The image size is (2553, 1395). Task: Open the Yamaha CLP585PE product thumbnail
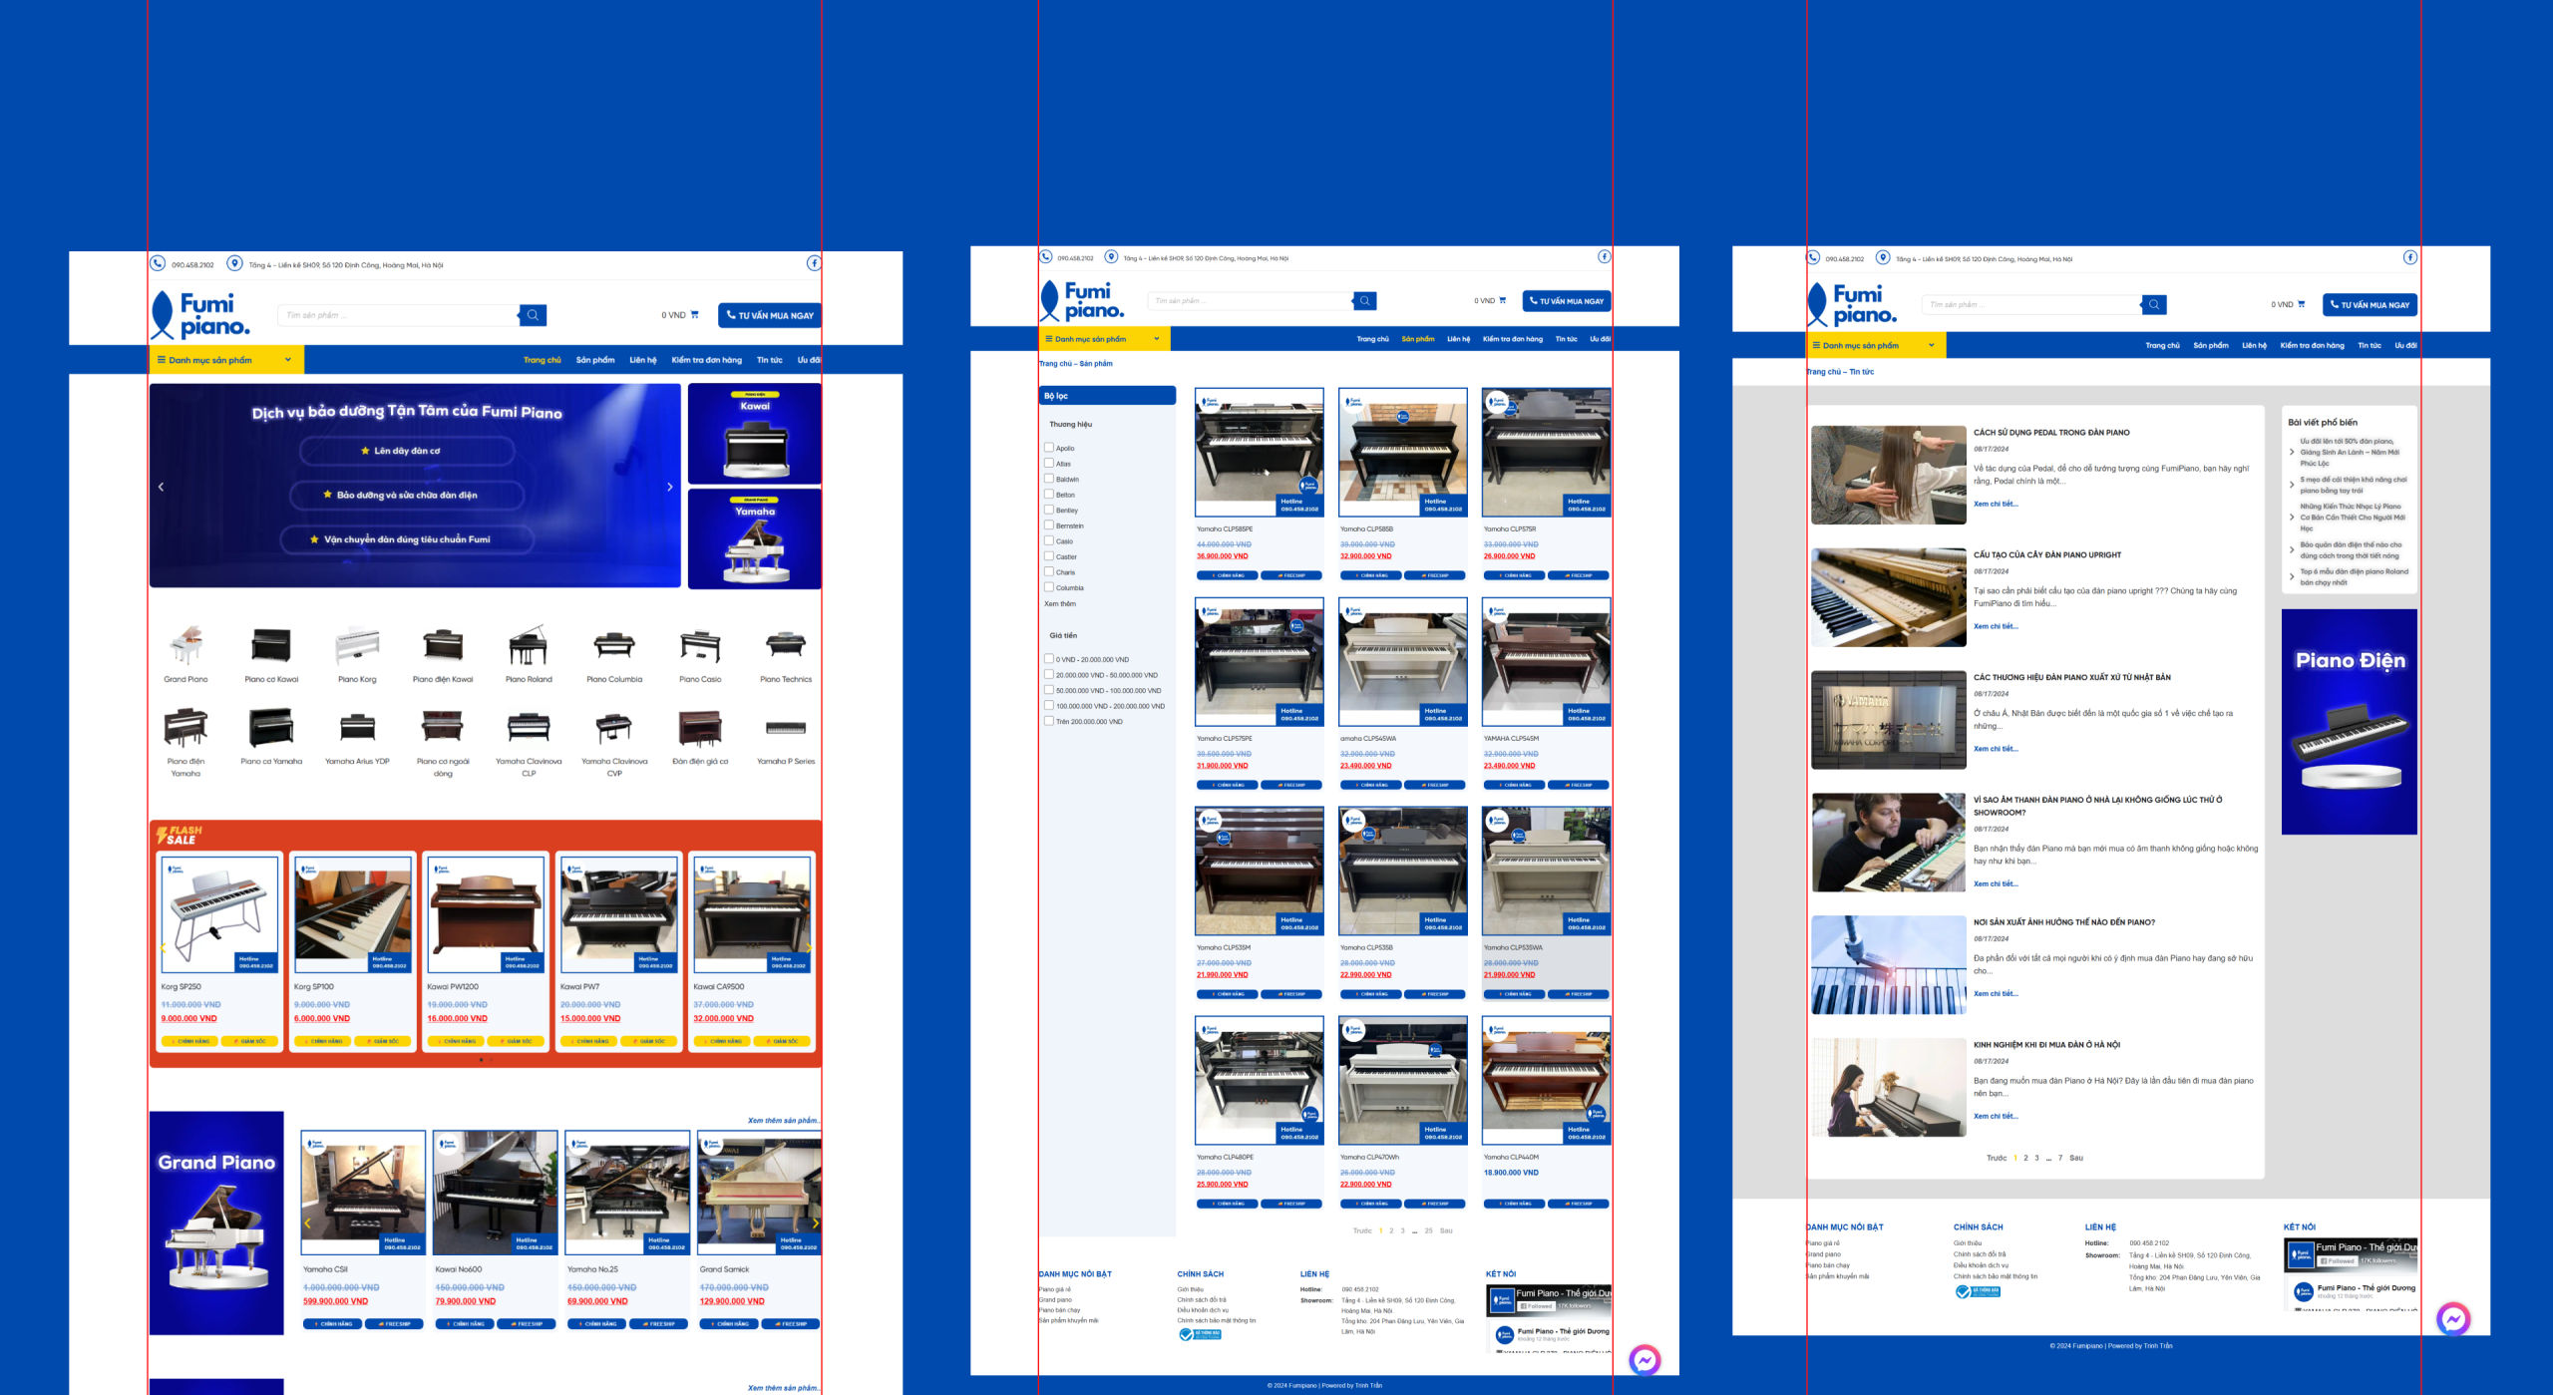coord(1259,451)
